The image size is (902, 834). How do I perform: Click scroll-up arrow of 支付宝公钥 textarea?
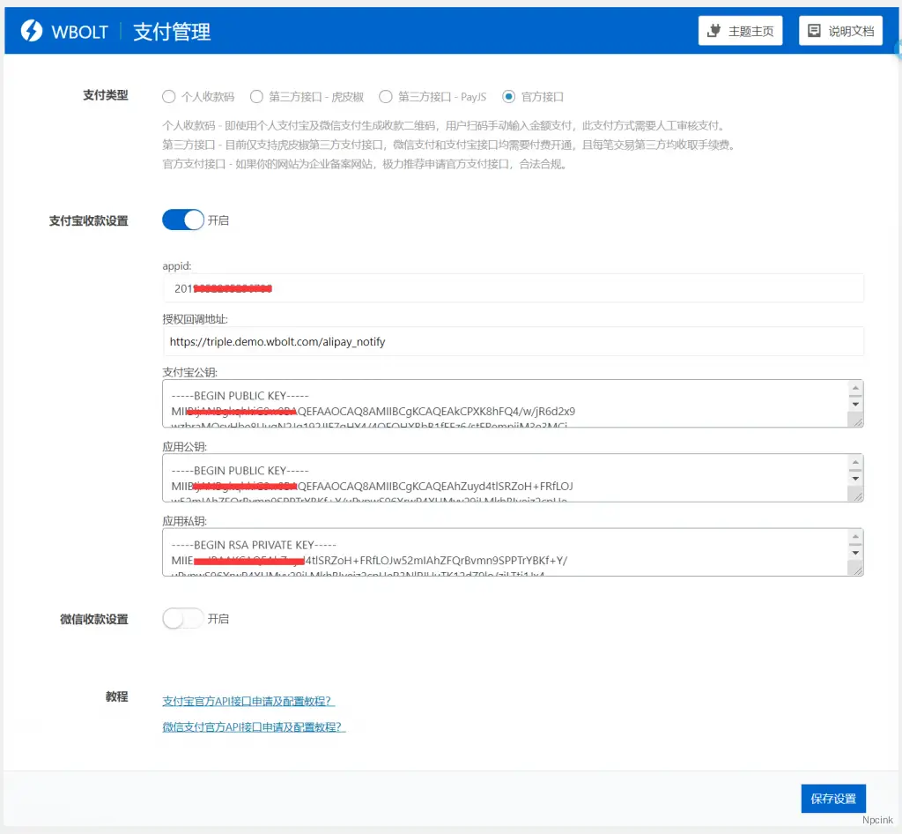[855, 388]
